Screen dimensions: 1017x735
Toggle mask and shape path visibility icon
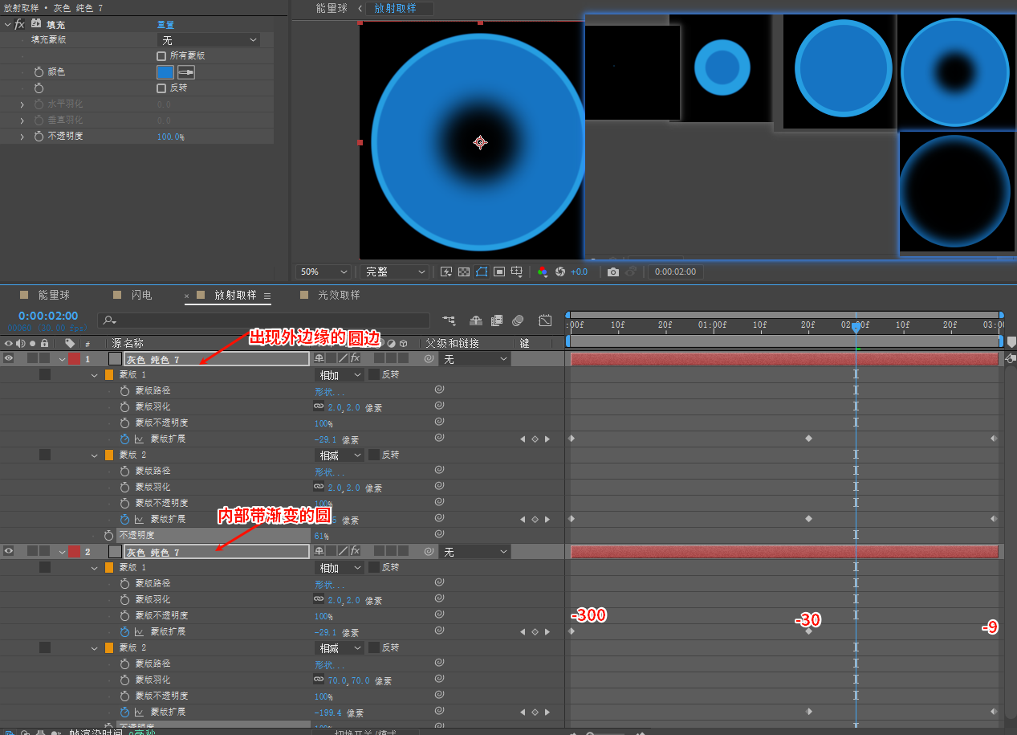pyautogui.click(x=482, y=272)
